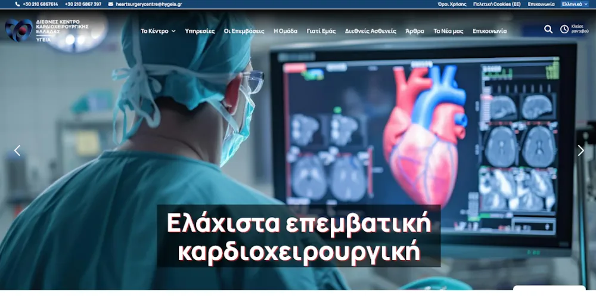This screenshot has height=301, width=596.
Task: Select Οι Επεμβάσεις in navigation
Action: point(244,31)
